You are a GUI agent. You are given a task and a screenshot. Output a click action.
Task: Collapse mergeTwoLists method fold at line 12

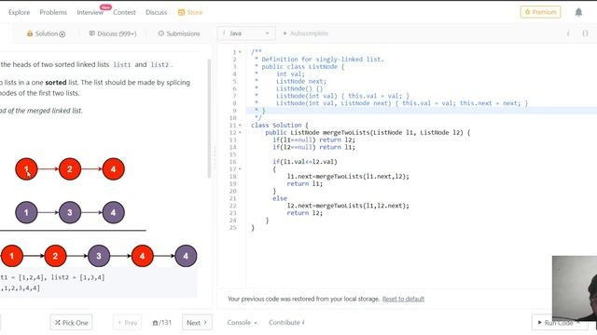240,132
